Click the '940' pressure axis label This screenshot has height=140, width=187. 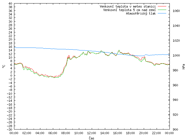point(175,100)
